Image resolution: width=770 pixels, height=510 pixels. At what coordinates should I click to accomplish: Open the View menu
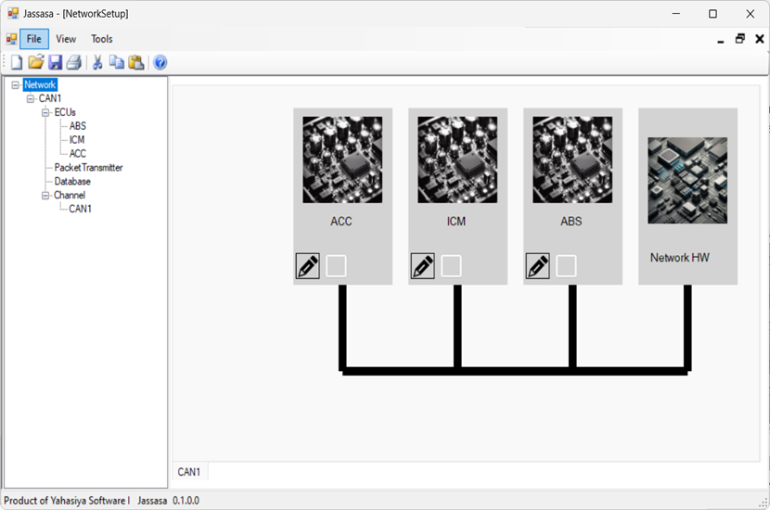[x=66, y=39]
